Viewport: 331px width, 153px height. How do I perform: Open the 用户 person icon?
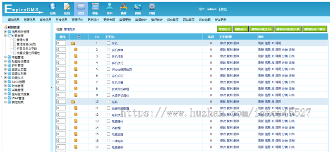tap(109, 7)
